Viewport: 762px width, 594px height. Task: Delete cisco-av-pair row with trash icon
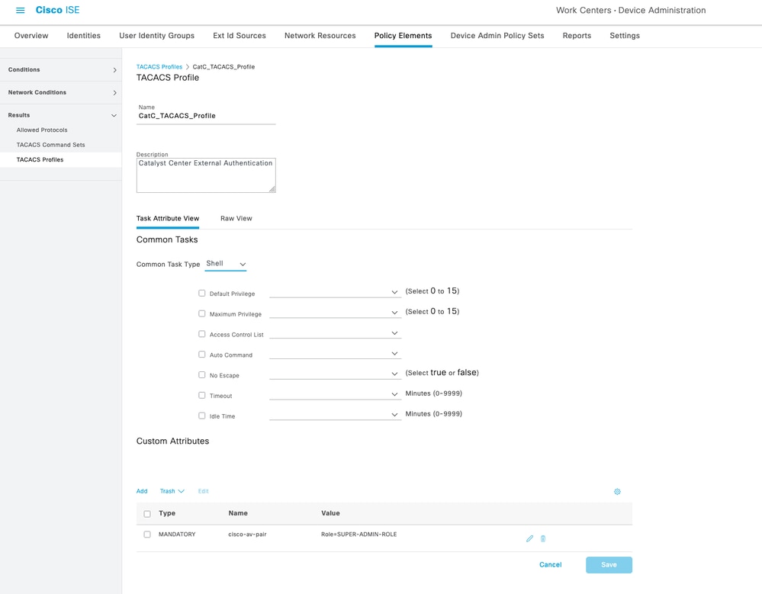click(543, 538)
